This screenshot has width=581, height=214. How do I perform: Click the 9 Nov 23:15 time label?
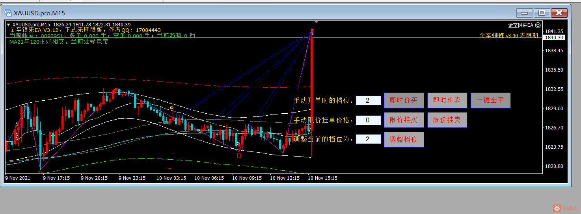[x=132, y=178]
